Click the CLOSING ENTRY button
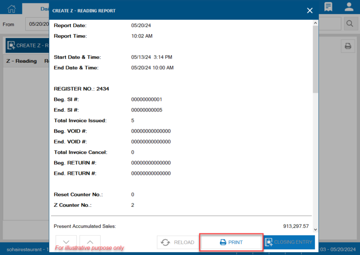 coord(288,242)
